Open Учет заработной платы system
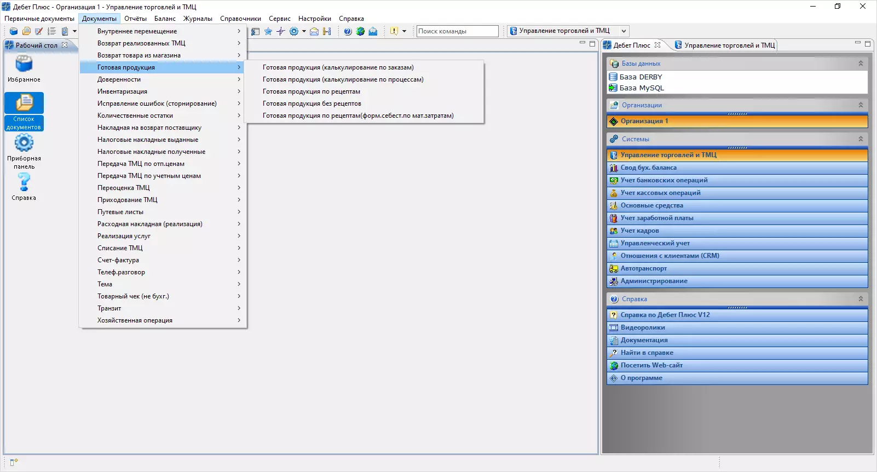Viewport: 877px width, 472px height. (x=737, y=218)
